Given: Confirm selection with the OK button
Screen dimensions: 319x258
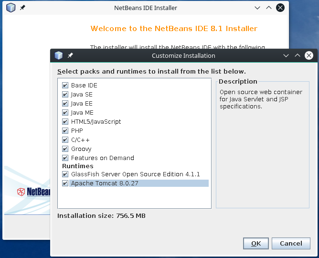Looking at the screenshot, I should tap(256, 243).
